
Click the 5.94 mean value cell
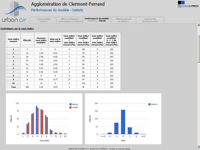pos(41,68)
